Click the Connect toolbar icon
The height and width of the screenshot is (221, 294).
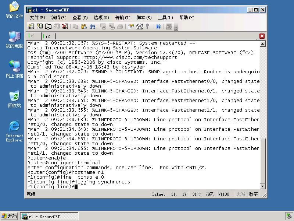[31, 26]
